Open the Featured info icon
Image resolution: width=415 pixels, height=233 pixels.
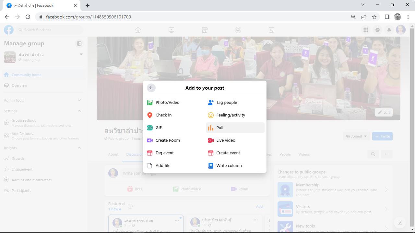130,206
